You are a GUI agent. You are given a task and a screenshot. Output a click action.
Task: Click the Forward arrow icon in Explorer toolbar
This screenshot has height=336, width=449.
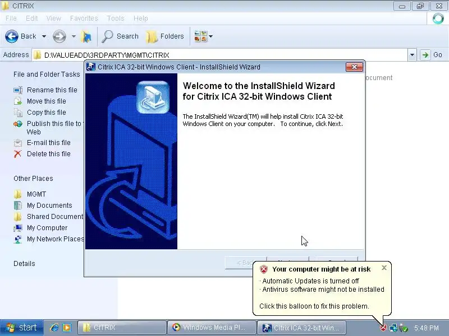point(59,36)
